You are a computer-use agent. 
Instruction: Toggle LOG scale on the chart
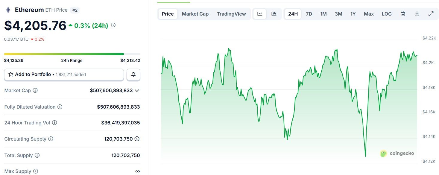(x=387, y=13)
